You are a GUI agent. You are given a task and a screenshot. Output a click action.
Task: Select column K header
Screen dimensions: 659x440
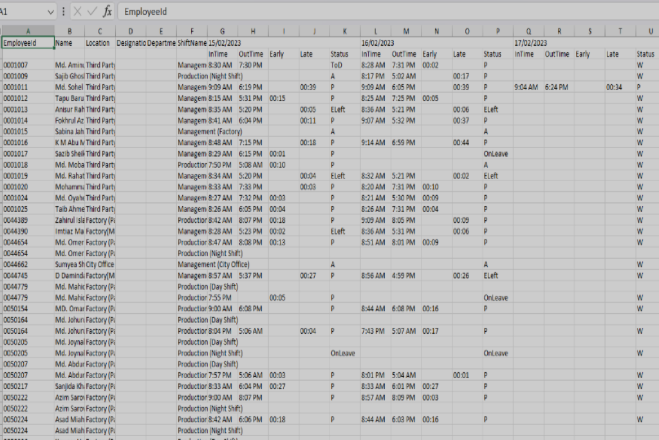pyautogui.click(x=345, y=31)
